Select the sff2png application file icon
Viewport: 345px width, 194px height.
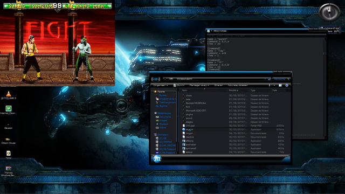[x=184, y=141]
